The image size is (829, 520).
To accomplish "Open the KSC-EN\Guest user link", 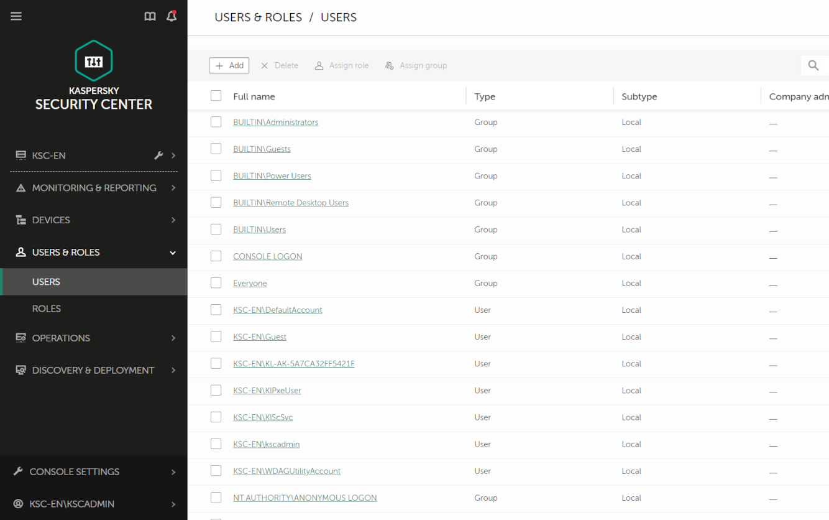I will [x=260, y=337].
